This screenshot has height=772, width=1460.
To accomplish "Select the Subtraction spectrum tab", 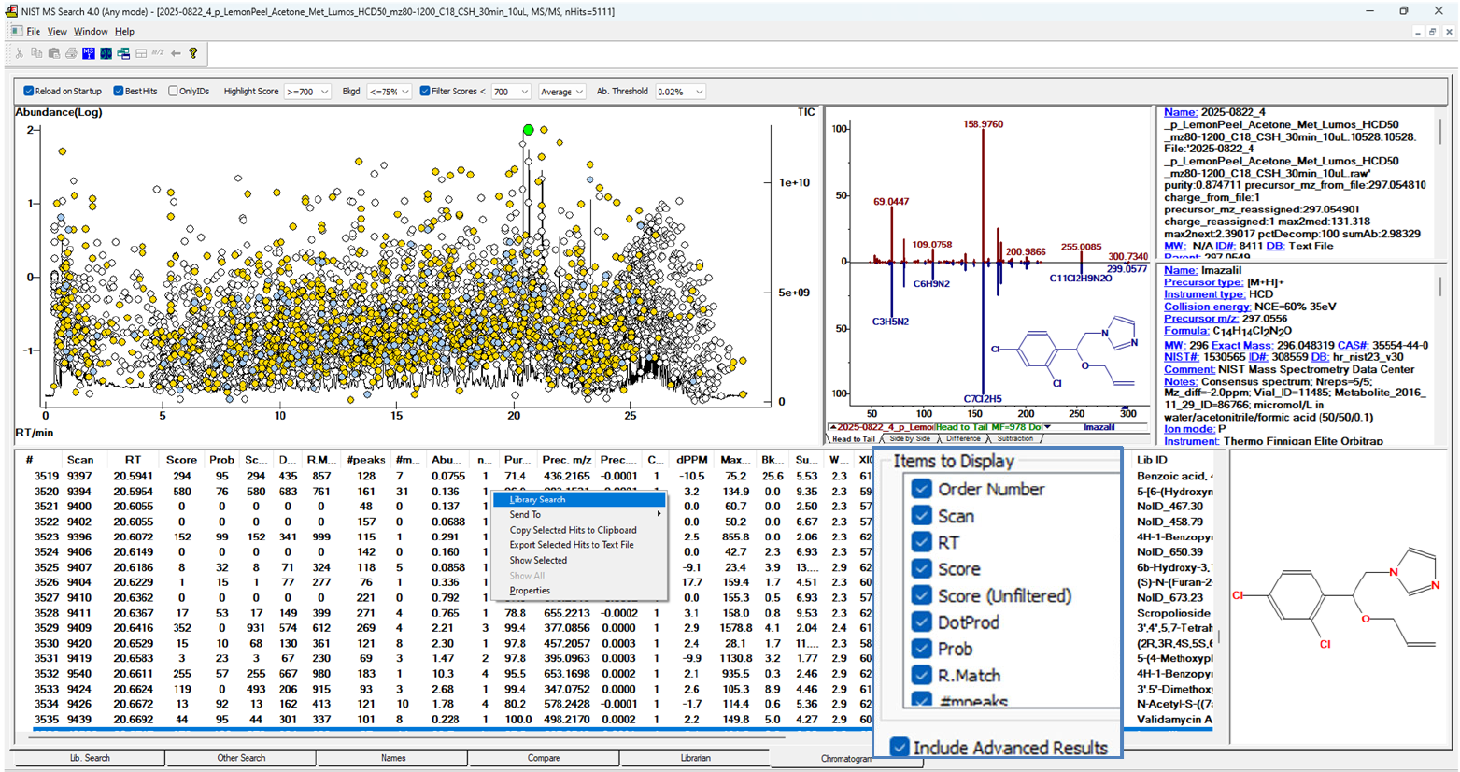I will coord(1015,438).
